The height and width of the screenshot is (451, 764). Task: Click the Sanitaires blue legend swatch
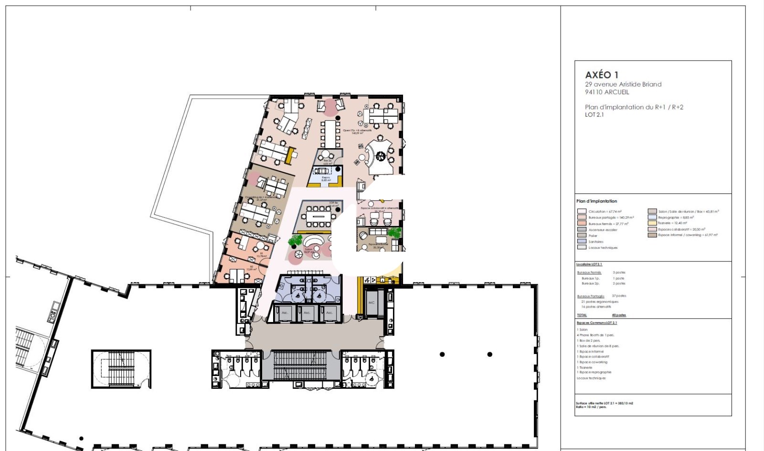(x=581, y=241)
